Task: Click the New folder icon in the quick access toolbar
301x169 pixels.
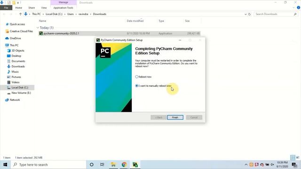Action: coord(14,3)
